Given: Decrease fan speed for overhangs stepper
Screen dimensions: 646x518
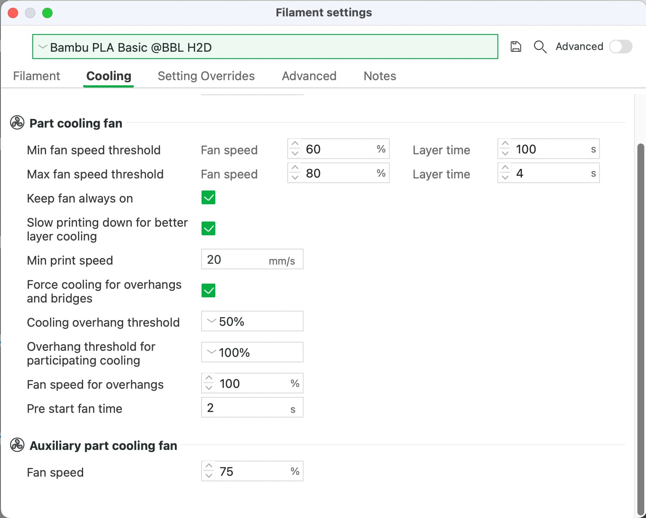Looking at the screenshot, I should click(x=209, y=388).
